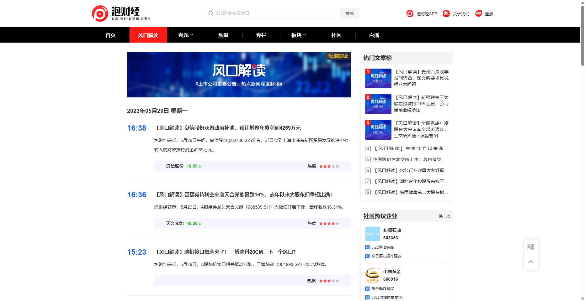Viewport: 585px width, 301px height.
Task: Click the 天合光能 stock name
Action: 175,223
